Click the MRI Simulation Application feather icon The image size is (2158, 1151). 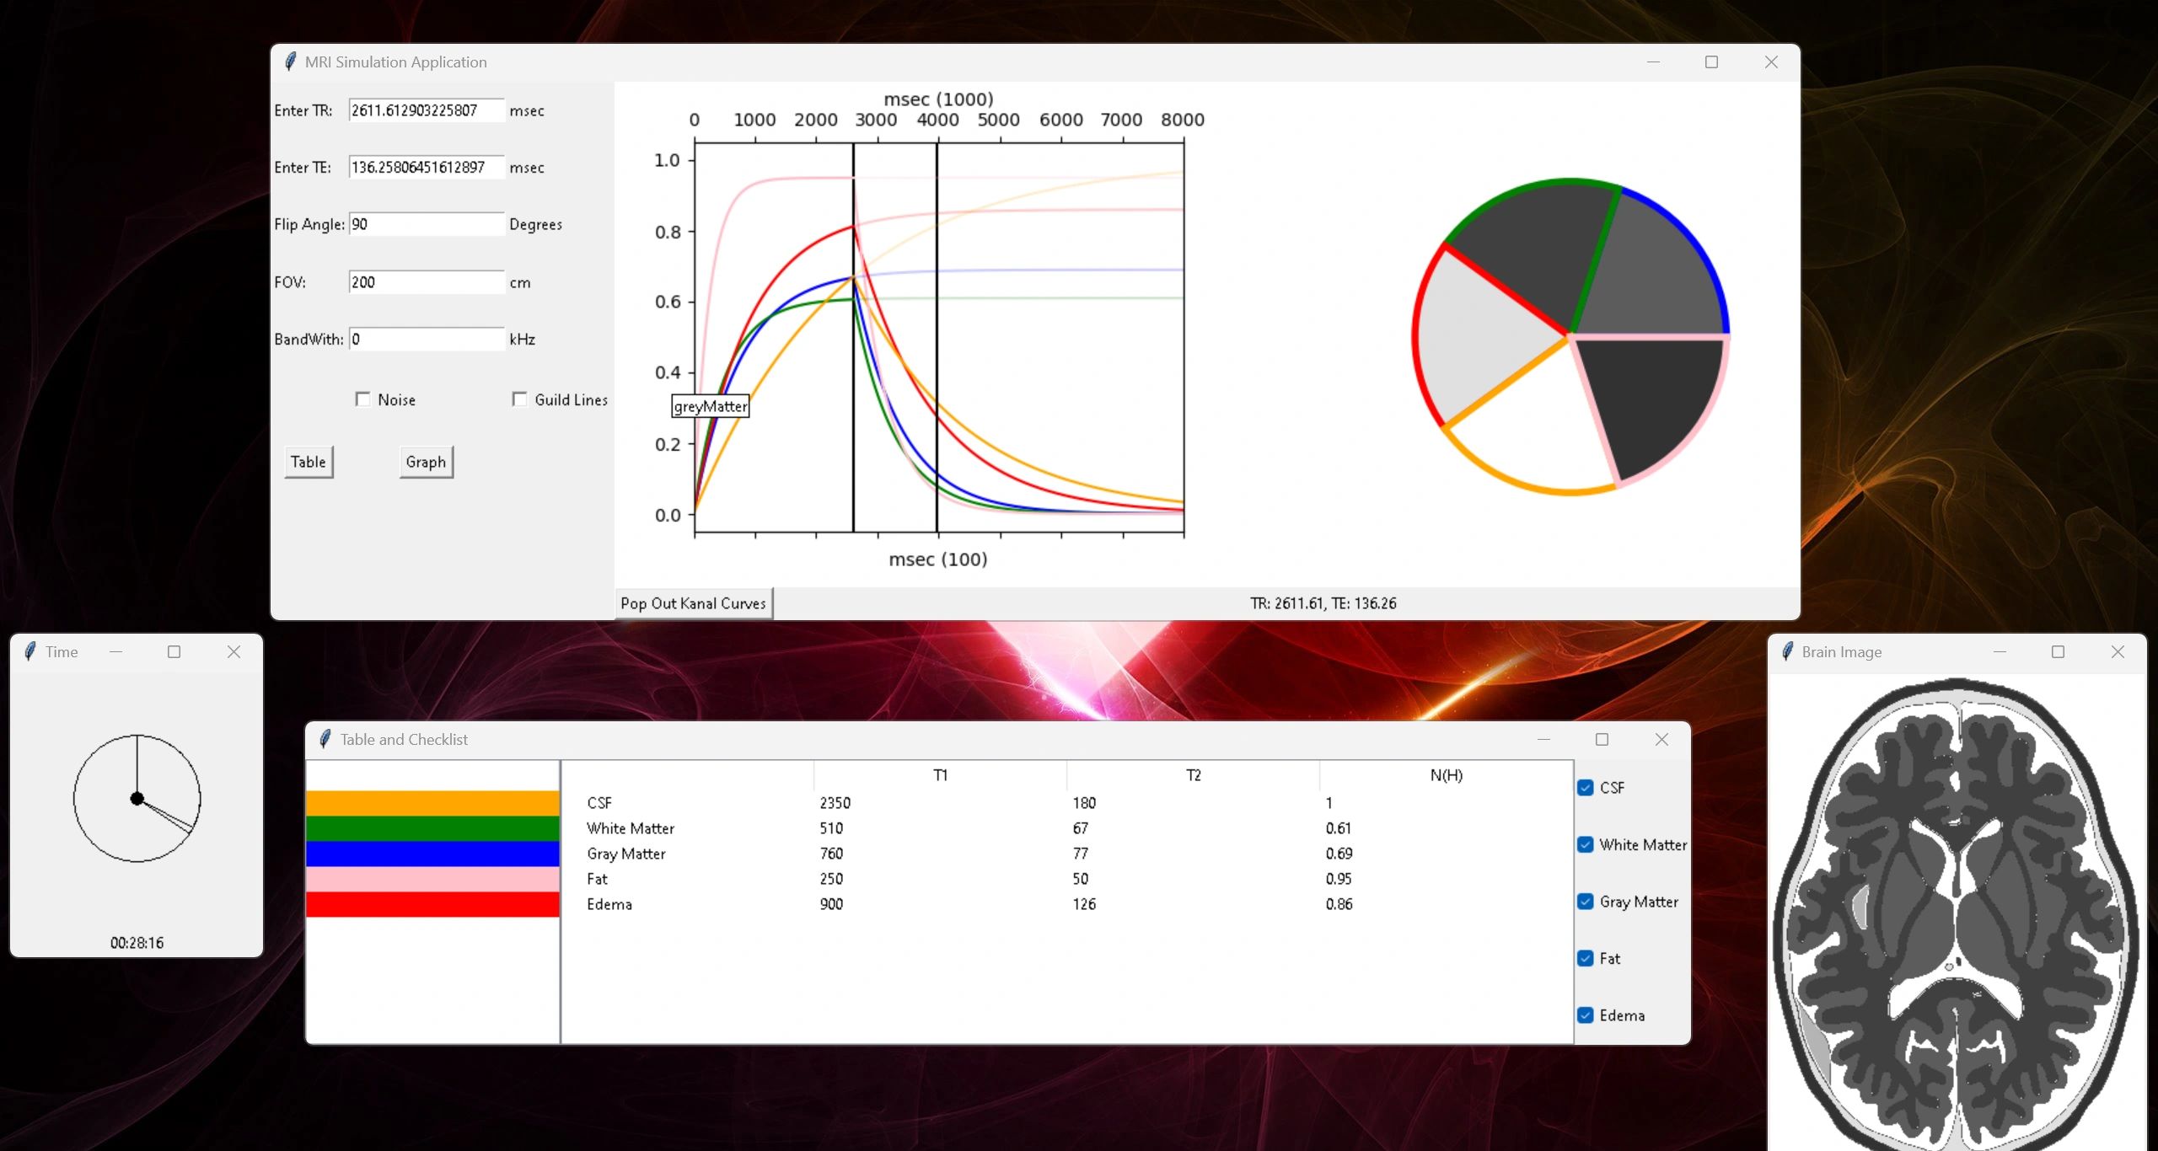pyautogui.click(x=290, y=62)
